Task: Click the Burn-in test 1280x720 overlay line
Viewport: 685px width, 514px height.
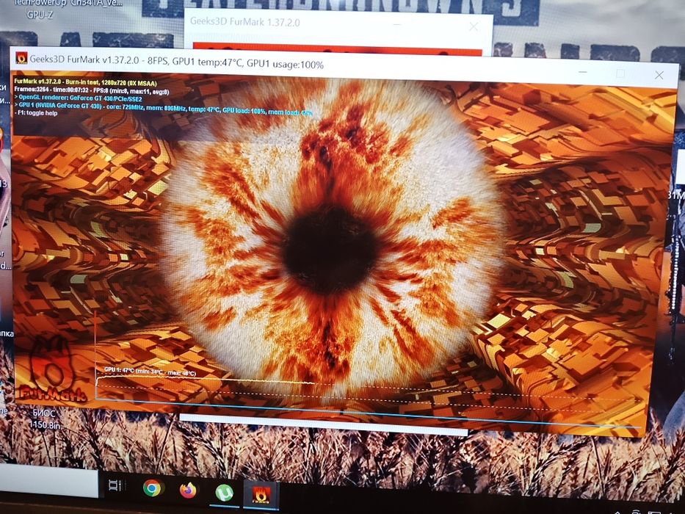Action: tap(85, 82)
